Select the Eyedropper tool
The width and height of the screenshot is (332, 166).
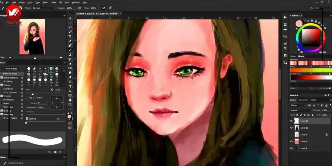tap(70, 41)
